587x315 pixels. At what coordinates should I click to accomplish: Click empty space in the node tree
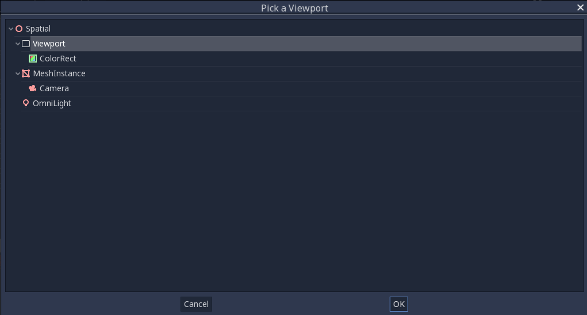tap(294, 202)
